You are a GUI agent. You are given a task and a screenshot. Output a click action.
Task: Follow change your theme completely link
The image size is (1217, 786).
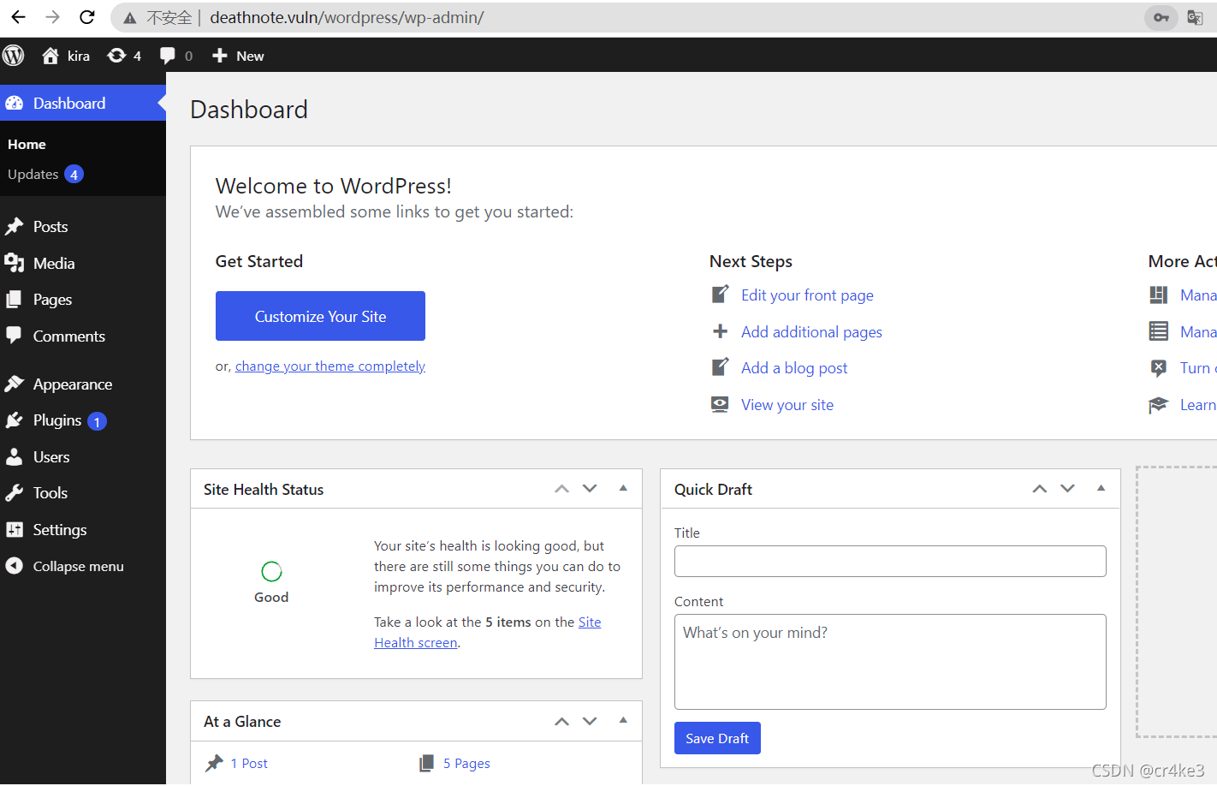(330, 366)
